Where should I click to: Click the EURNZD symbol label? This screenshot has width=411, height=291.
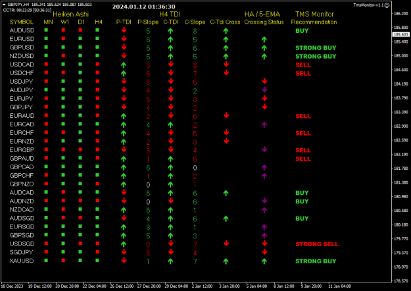coord(22,142)
